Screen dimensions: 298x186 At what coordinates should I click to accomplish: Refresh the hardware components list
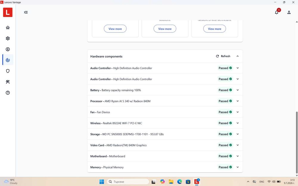coord(223,56)
